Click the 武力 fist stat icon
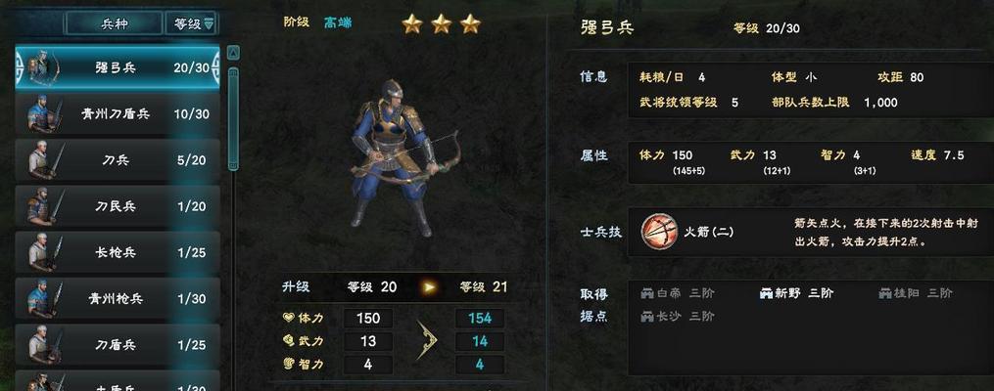The height and width of the screenshot is (391, 994). click(289, 341)
